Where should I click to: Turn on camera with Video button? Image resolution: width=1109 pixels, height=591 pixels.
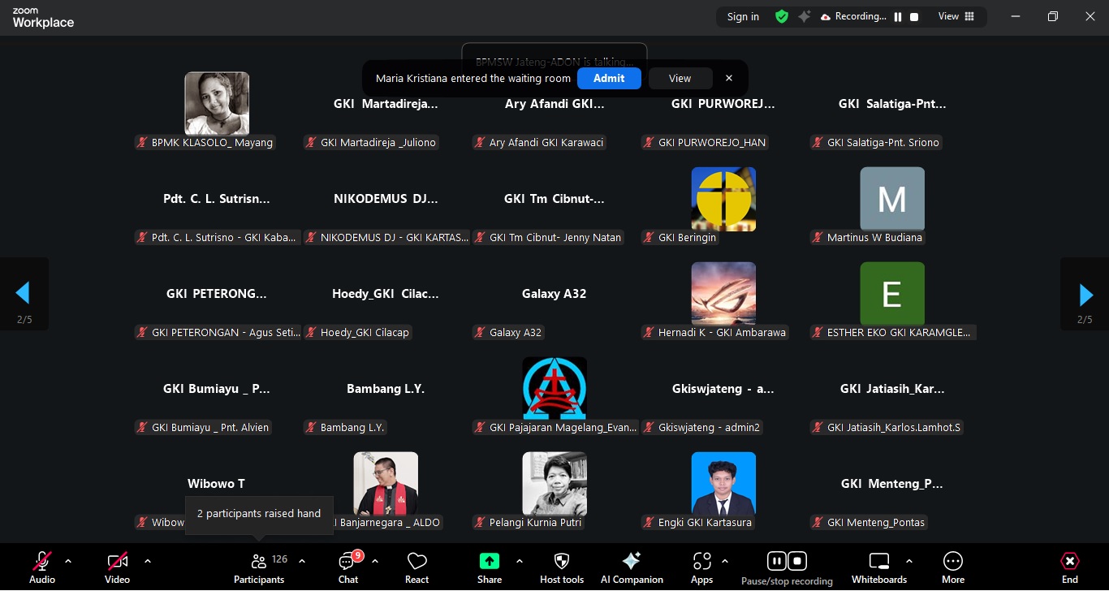tap(118, 567)
